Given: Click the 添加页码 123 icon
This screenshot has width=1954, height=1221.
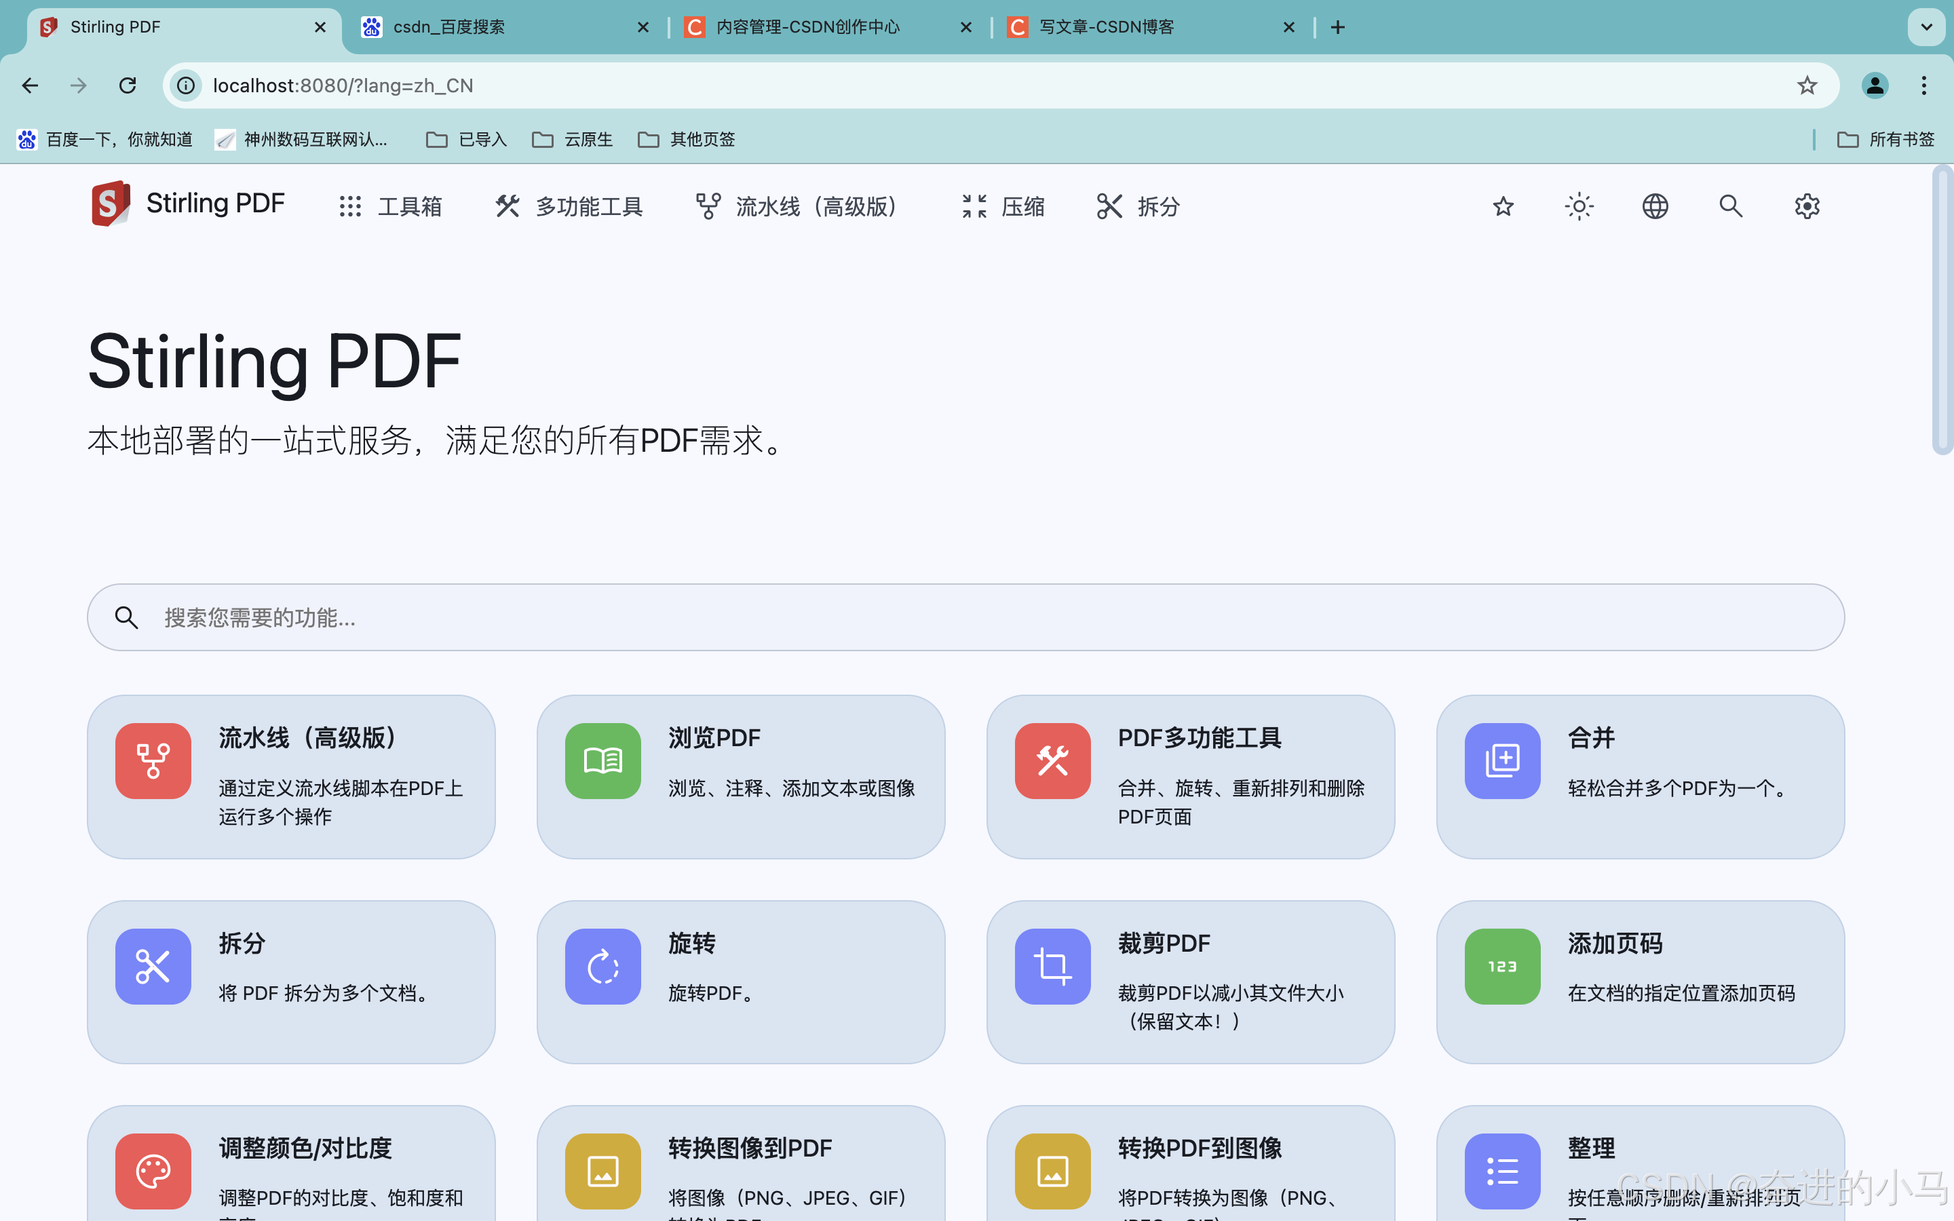Looking at the screenshot, I should [x=1502, y=966].
